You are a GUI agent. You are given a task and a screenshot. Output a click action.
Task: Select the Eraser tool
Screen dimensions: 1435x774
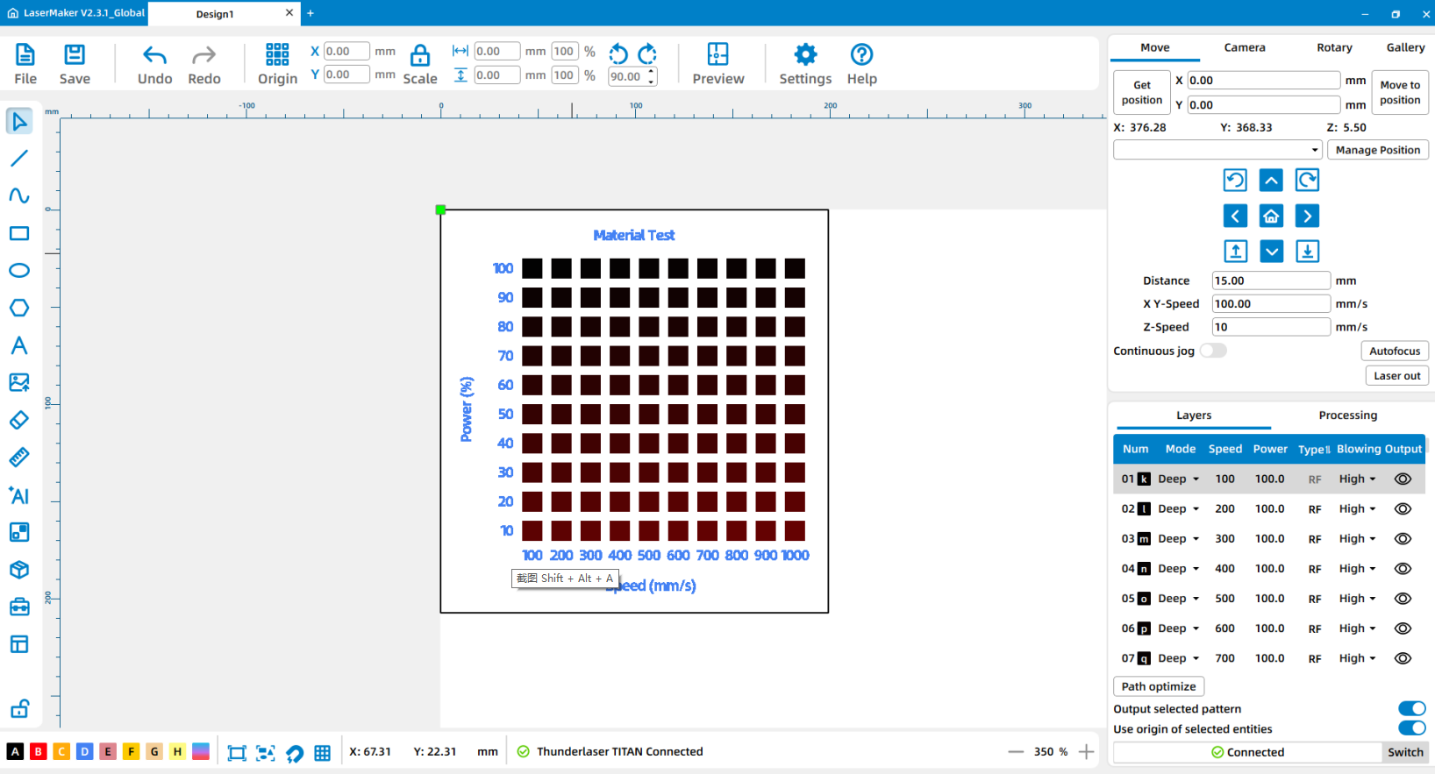(x=19, y=420)
